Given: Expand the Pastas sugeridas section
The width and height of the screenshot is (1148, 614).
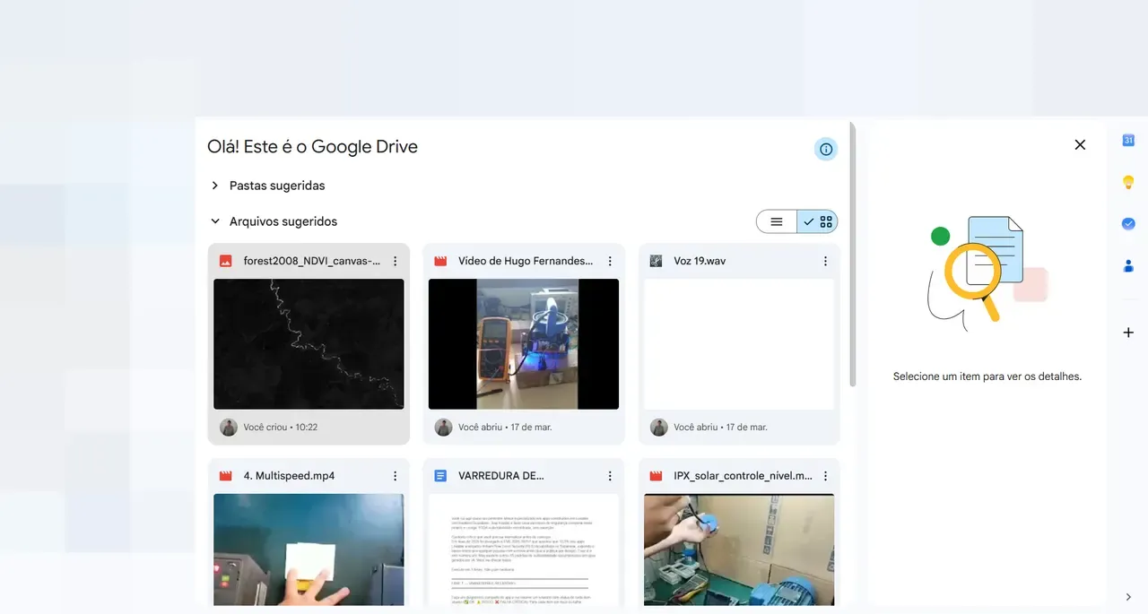Looking at the screenshot, I should pos(215,186).
